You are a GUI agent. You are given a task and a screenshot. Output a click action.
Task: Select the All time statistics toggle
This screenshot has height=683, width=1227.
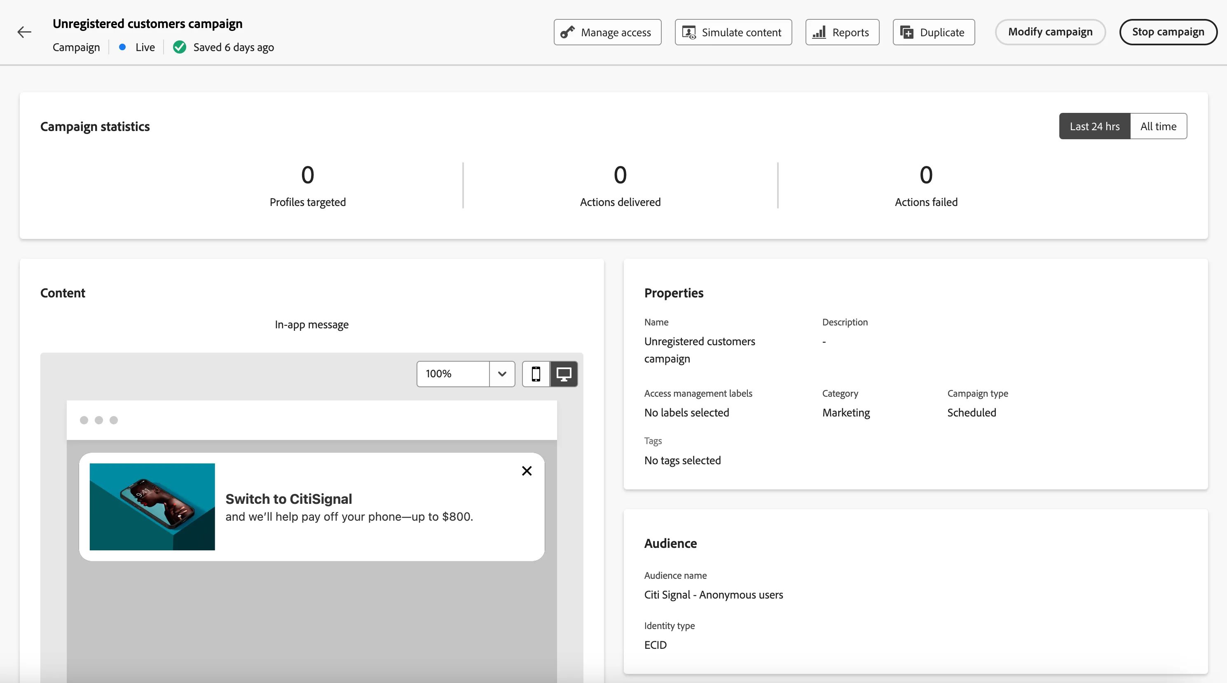tap(1159, 126)
